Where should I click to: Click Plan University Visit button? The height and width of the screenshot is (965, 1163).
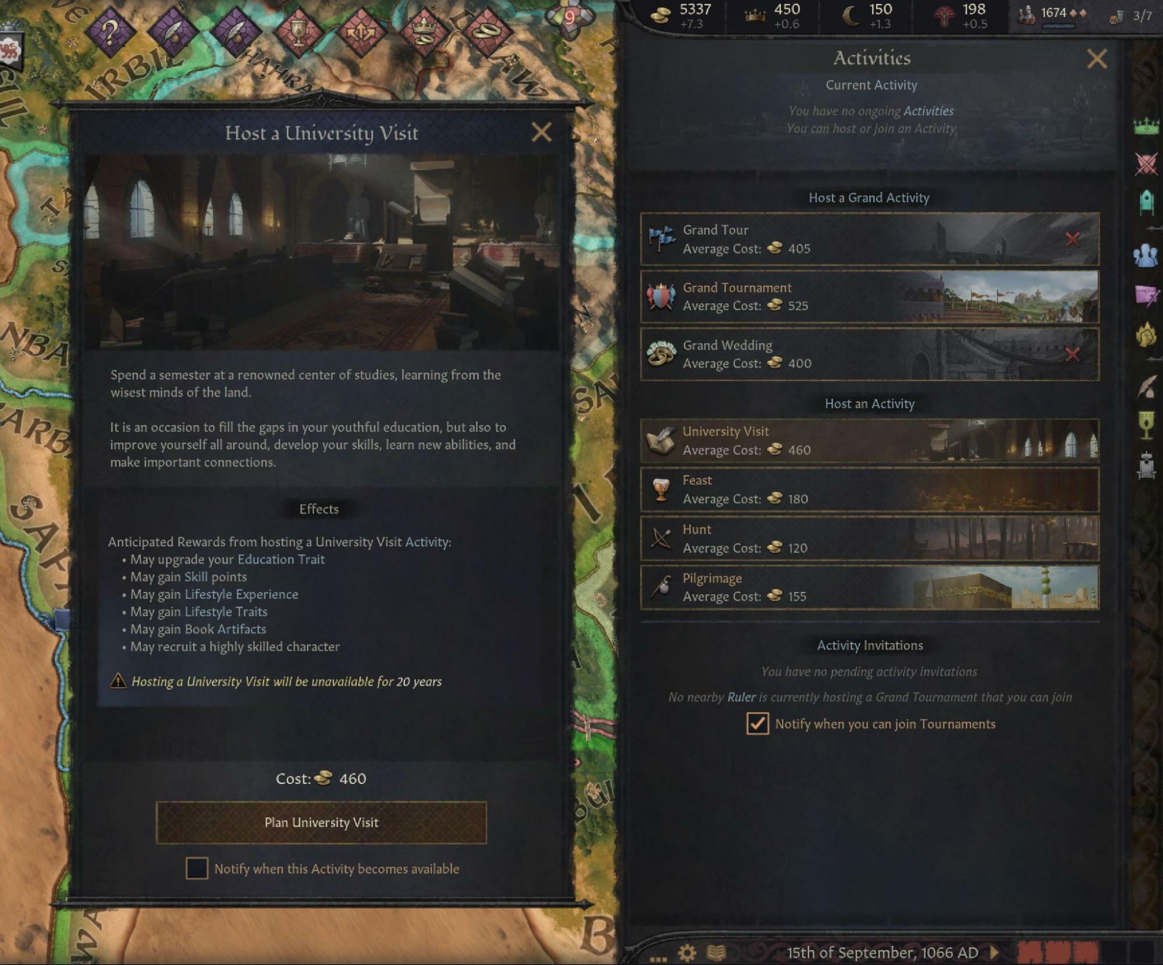coord(322,821)
